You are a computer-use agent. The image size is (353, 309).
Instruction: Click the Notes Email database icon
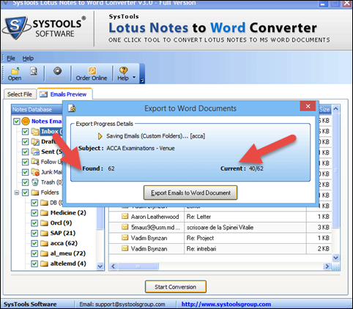point(26,121)
